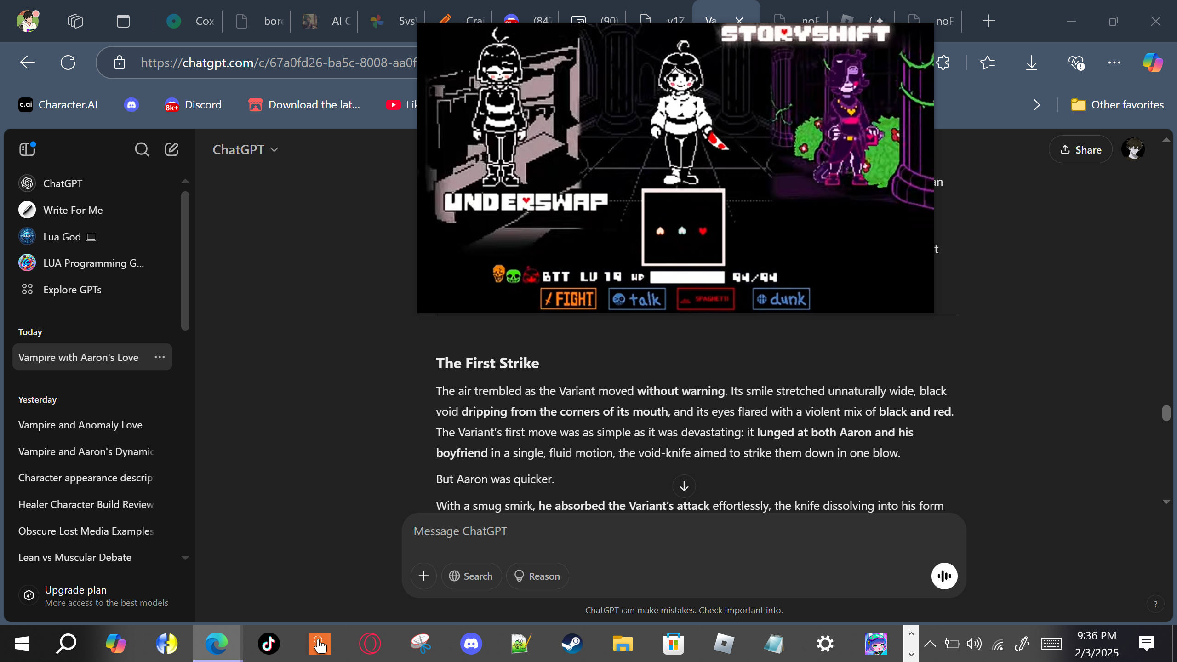Open ChatGPT in the sidebar list
1177x662 pixels.
click(x=92, y=183)
